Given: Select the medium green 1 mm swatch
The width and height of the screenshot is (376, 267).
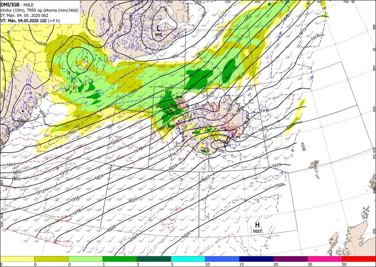Looking at the screenshot, I should pyautogui.click(x=120, y=259).
